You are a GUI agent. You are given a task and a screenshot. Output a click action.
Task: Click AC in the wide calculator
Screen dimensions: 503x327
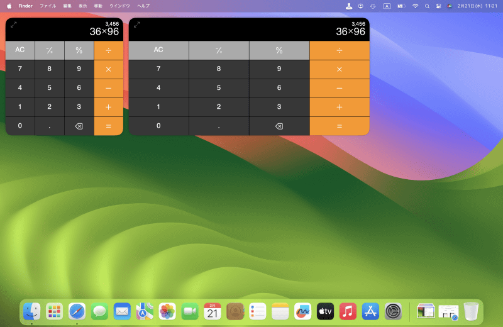click(158, 50)
